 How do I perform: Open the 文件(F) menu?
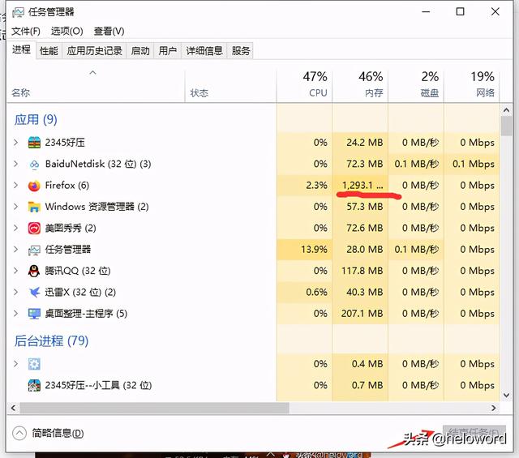(x=25, y=32)
